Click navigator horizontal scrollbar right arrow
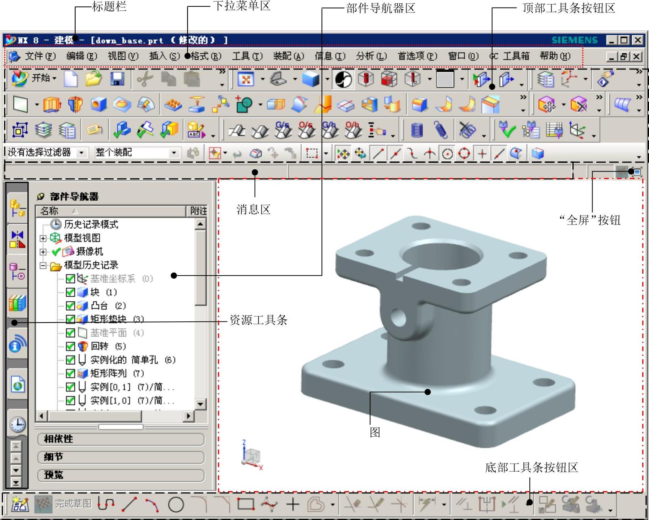Image resolution: width=649 pixels, height=520 pixels. 188,416
